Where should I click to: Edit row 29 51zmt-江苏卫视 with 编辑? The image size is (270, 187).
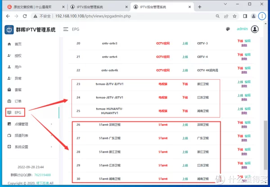click(x=247, y=163)
